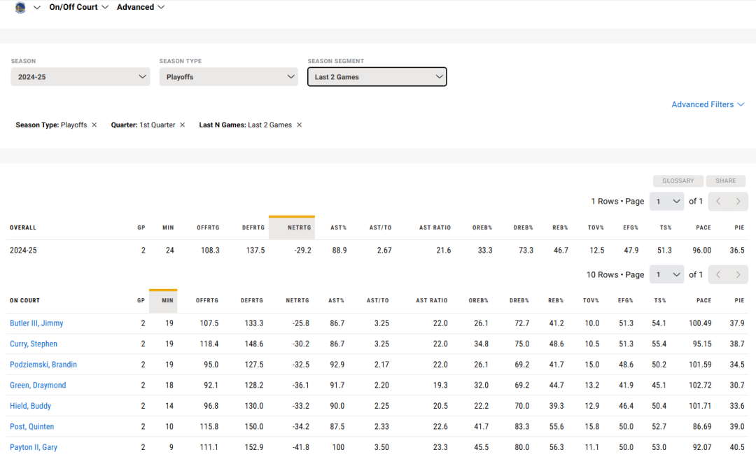
Task: Sort On Court table by OREB% column
Action: pyautogui.click(x=478, y=300)
